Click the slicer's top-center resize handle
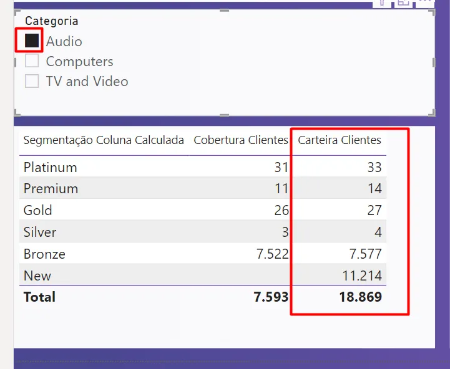 (x=224, y=11)
